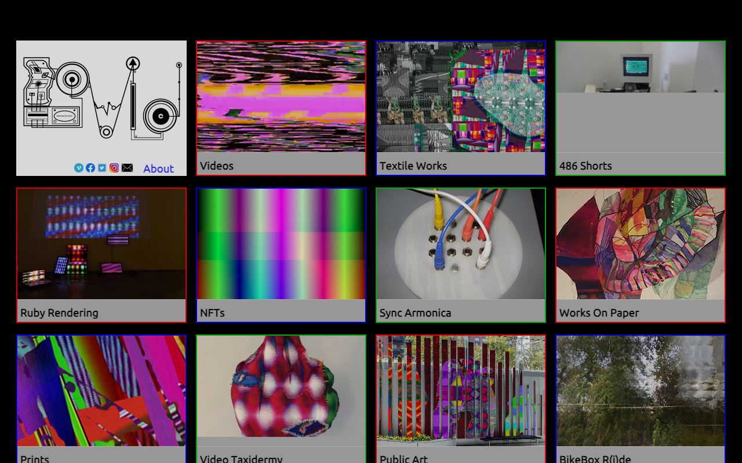Click the Sync Armonica label
The image size is (742, 463).
click(415, 313)
